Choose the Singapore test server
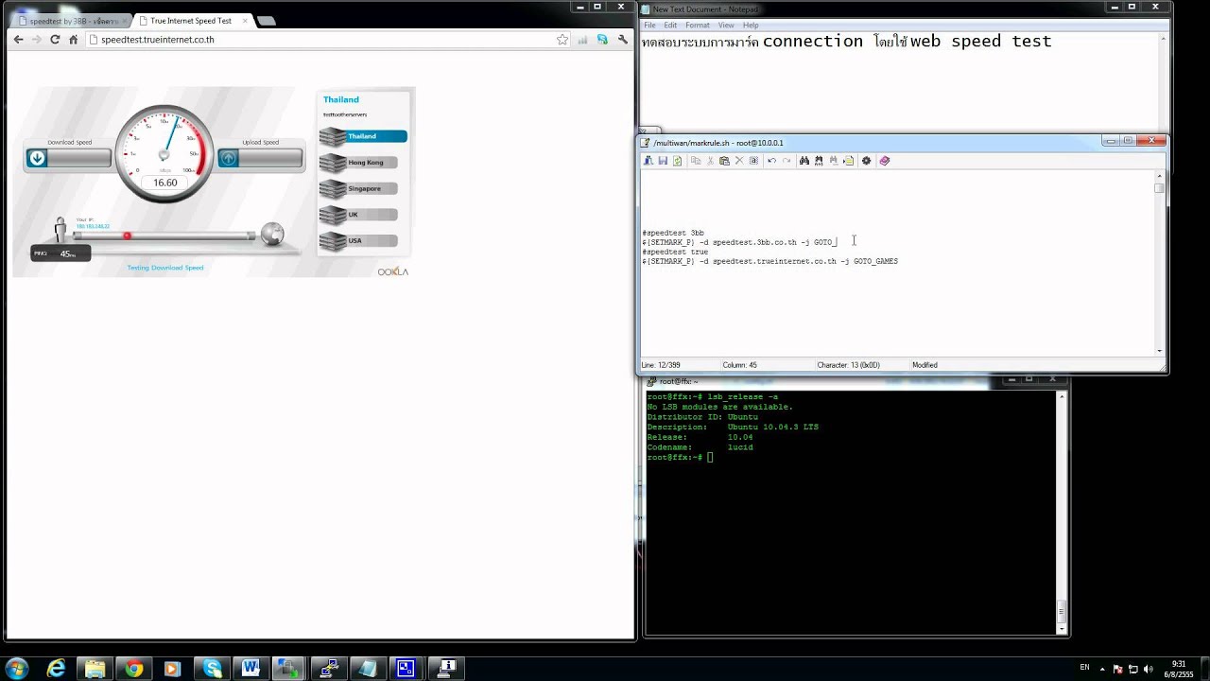This screenshot has width=1210, height=681. (359, 188)
